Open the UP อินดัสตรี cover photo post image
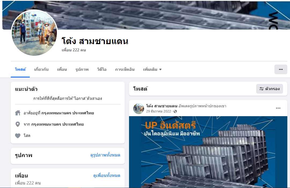This screenshot has height=188, width=290. [x=208, y=152]
